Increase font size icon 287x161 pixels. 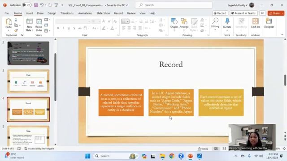tap(104, 21)
